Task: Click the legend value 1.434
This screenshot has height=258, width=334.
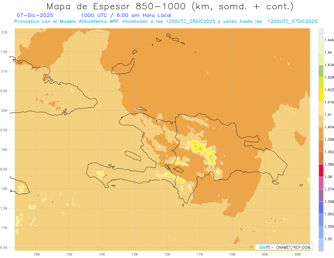Action: pos(330,65)
